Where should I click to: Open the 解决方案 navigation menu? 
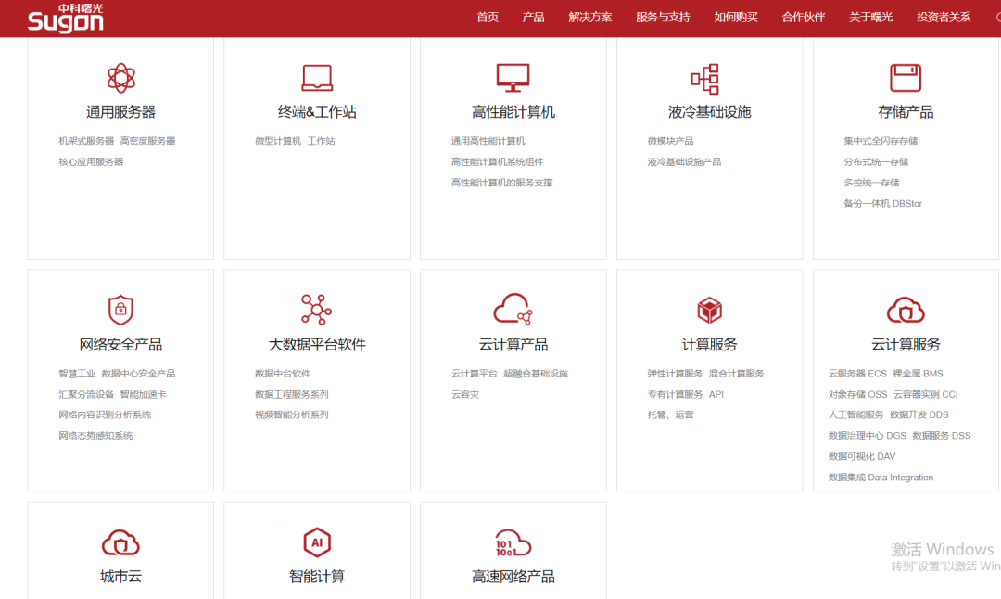coord(590,17)
